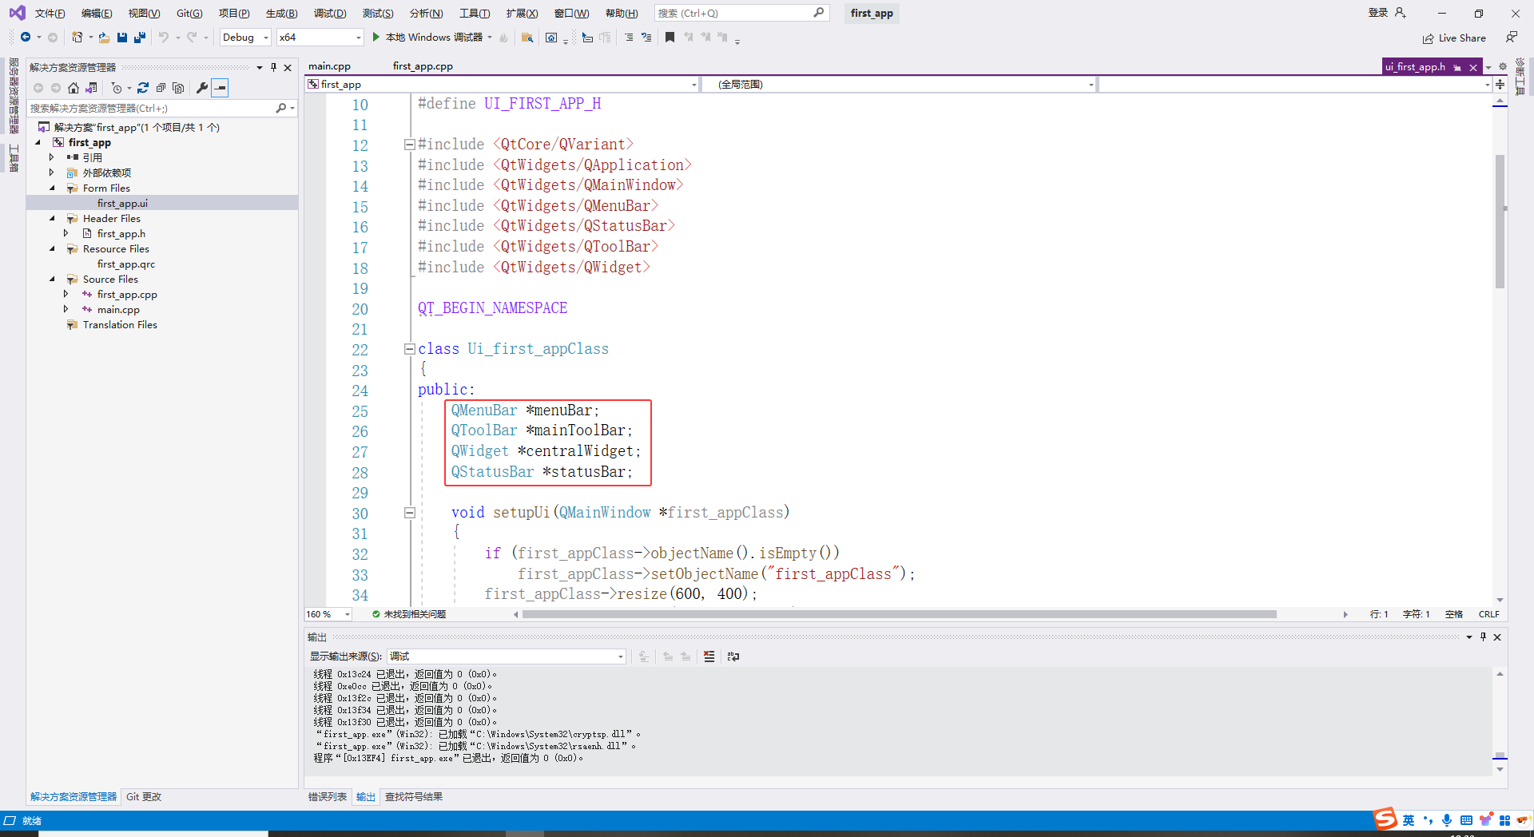Collapse the Form Files tree node

[x=53, y=188]
